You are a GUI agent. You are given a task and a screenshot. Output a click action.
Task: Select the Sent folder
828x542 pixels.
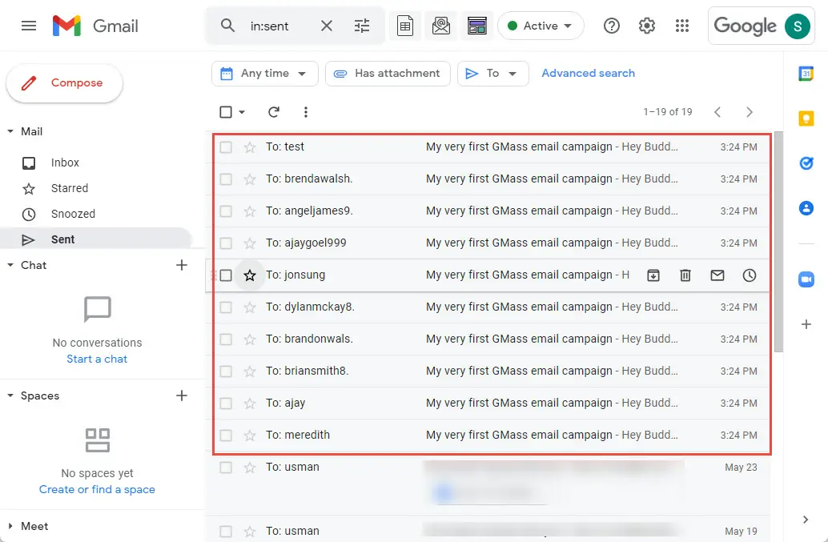point(95,239)
